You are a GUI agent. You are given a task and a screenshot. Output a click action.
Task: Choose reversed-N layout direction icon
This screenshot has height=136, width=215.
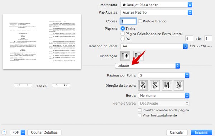tap(167, 85)
